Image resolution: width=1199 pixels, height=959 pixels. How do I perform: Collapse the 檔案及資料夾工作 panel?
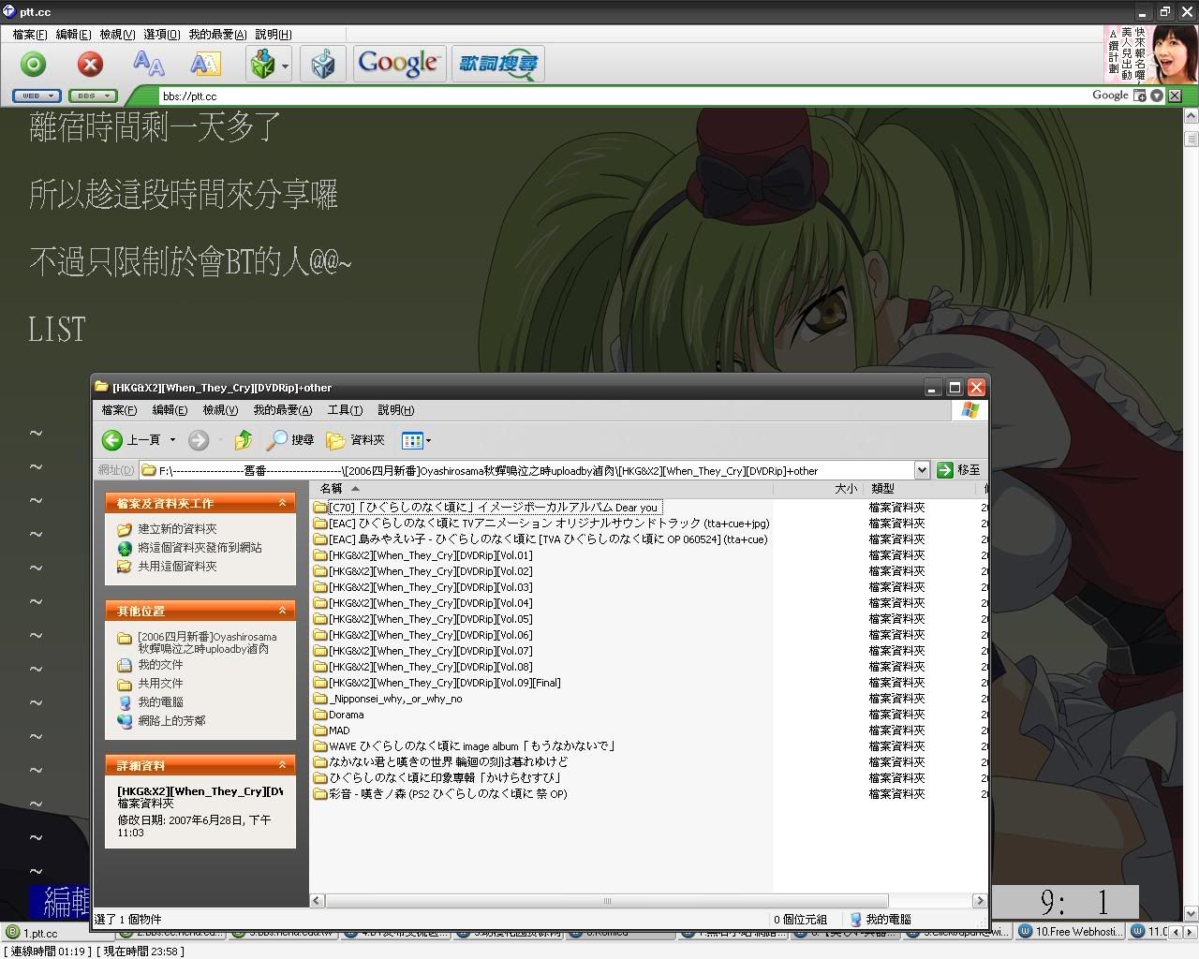click(282, 503)
